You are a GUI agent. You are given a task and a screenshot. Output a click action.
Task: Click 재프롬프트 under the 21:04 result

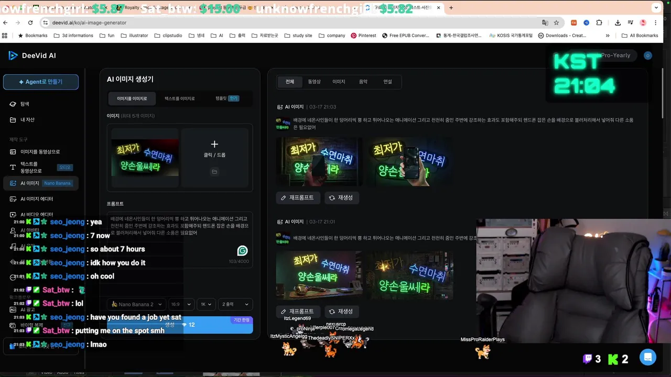298,198
